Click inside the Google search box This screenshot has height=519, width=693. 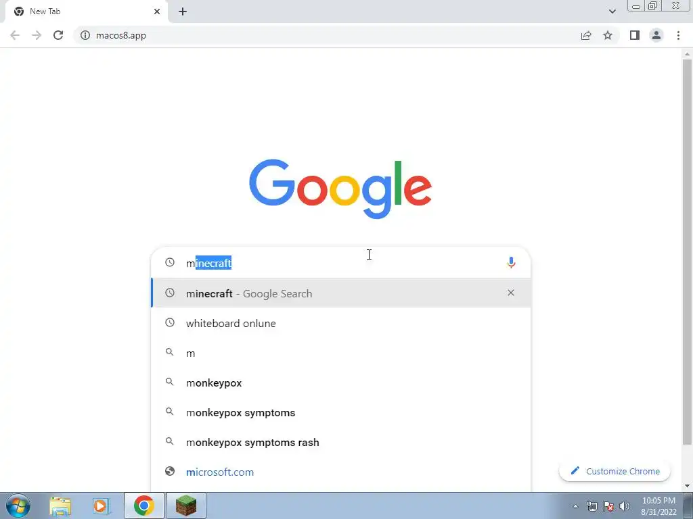coord(340,263)
